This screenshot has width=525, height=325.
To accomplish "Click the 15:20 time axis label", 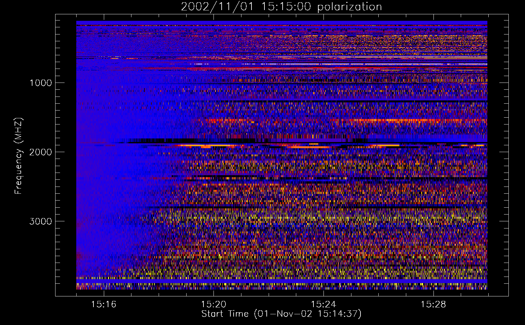I will [x=214, y=305].
